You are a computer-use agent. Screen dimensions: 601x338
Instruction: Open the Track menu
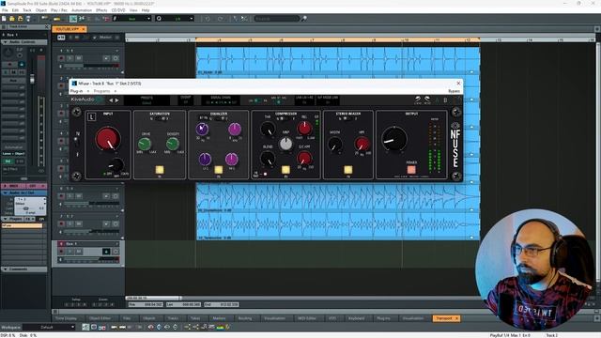(x=27, y=10)
